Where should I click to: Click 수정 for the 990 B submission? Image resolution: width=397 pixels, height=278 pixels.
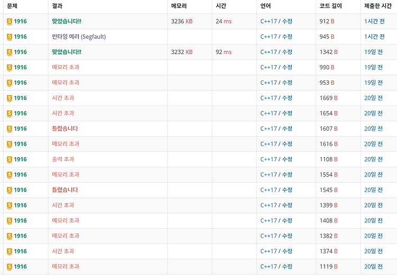[287, 67]
